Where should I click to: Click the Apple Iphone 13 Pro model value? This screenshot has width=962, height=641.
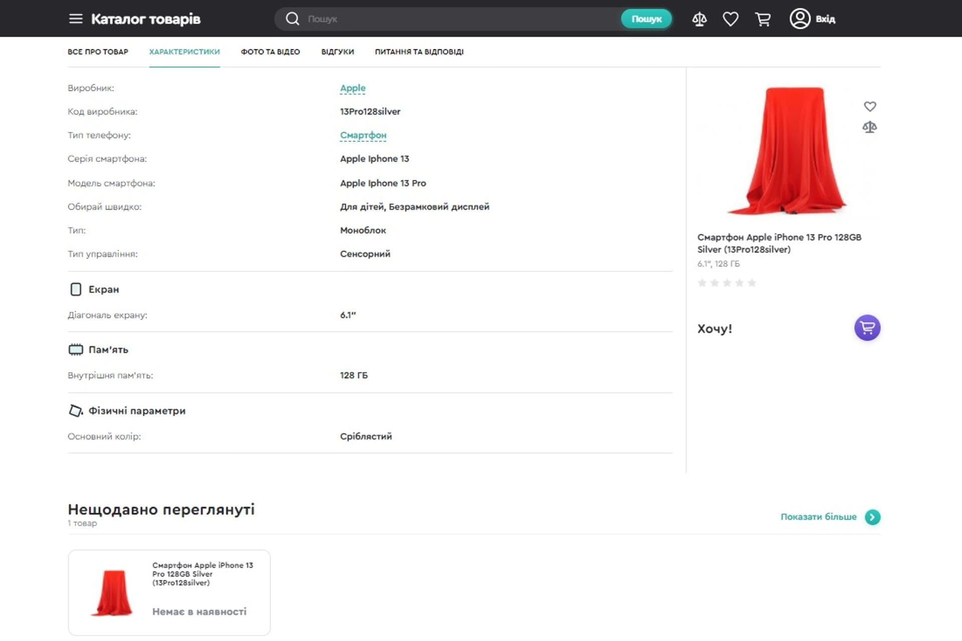(383, 183)
